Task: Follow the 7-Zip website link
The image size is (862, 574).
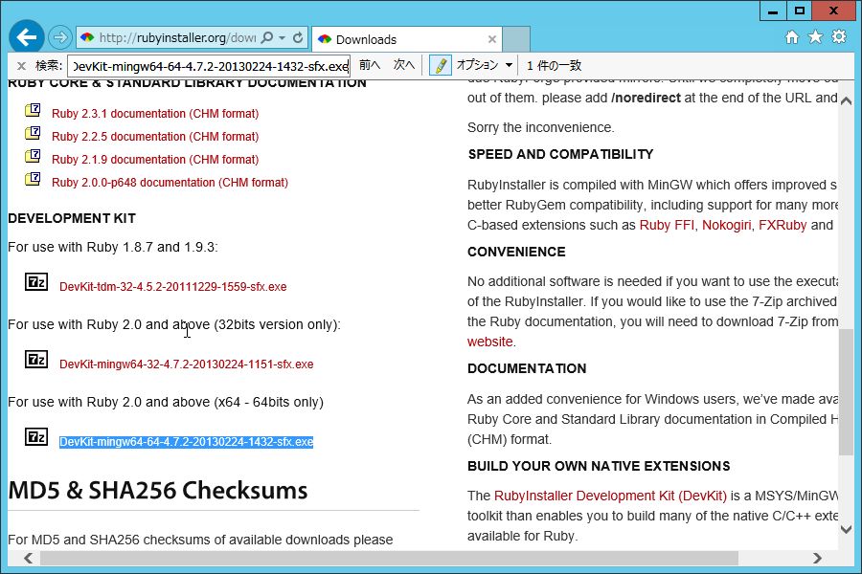Action: click(x=489, y=342)
